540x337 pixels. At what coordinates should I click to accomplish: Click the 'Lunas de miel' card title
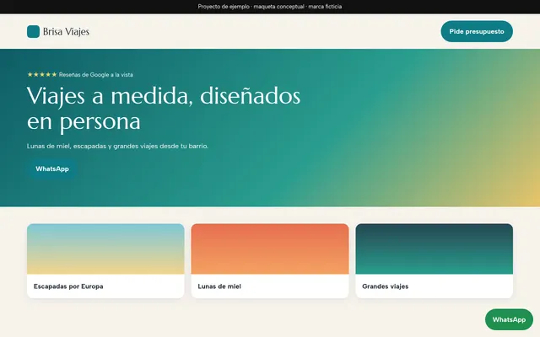[x=219, y=286]
